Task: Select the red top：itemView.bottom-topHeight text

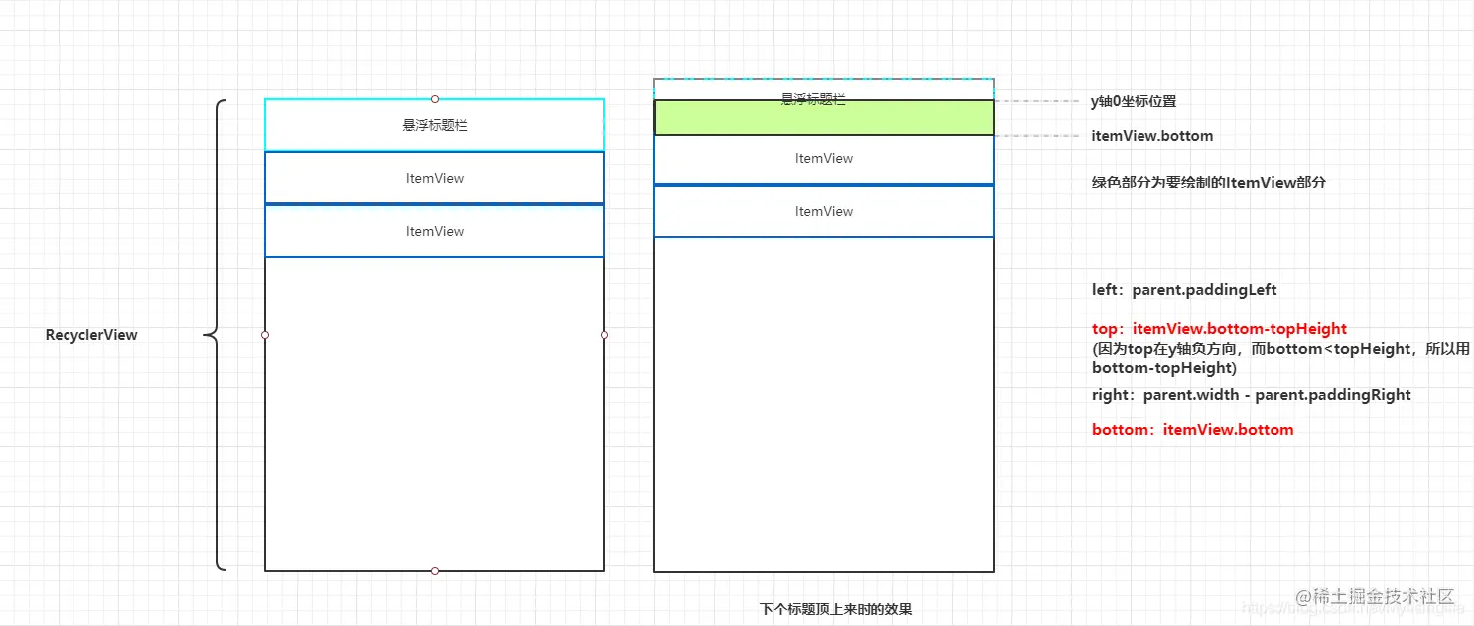Action: 1219,328
